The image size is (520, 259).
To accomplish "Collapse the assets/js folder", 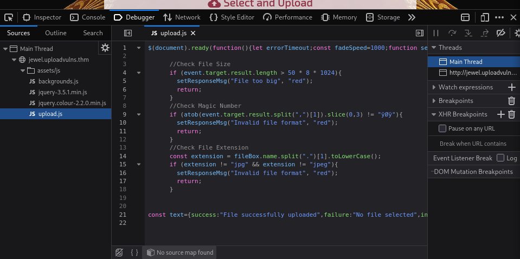I will click(x=23, y=70).
